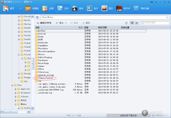171x118 pixels.
Task: Expand the dropdown arrow beside 首页
Action: coord(21,8)
